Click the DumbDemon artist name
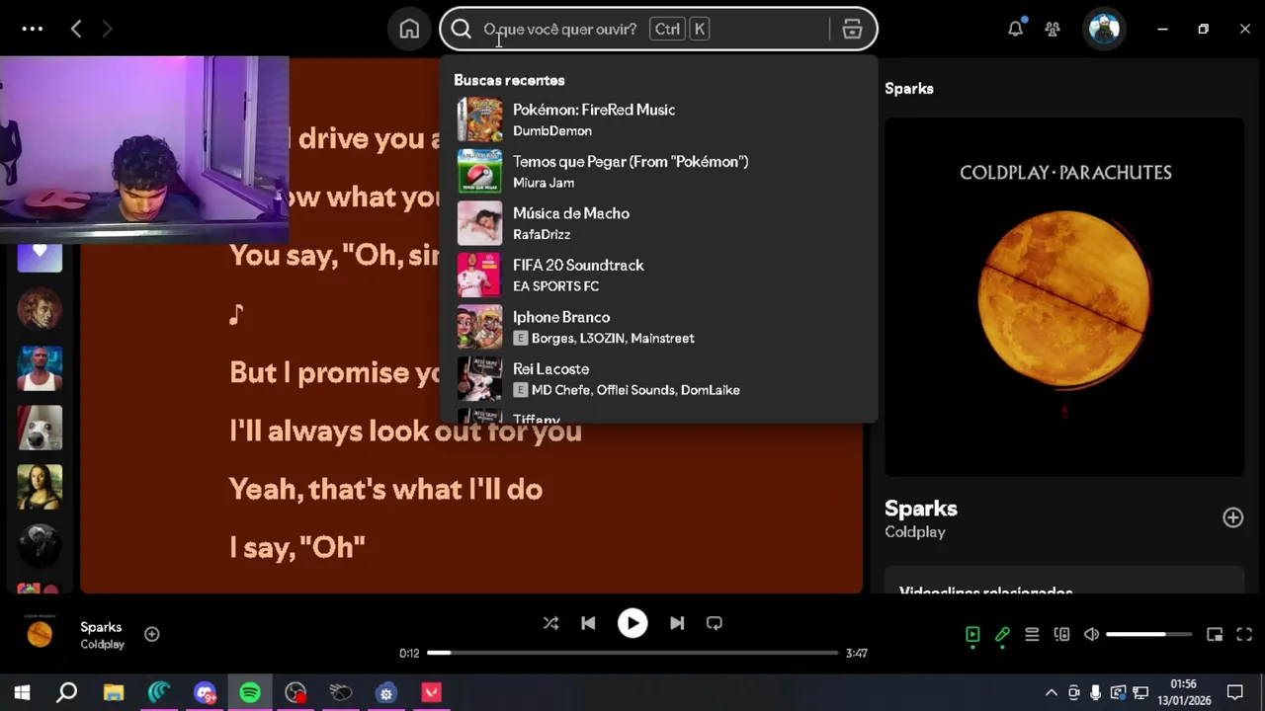 552,131
